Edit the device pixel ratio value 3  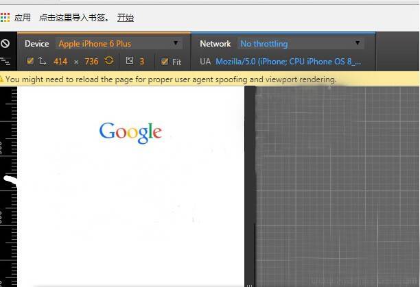142,62
